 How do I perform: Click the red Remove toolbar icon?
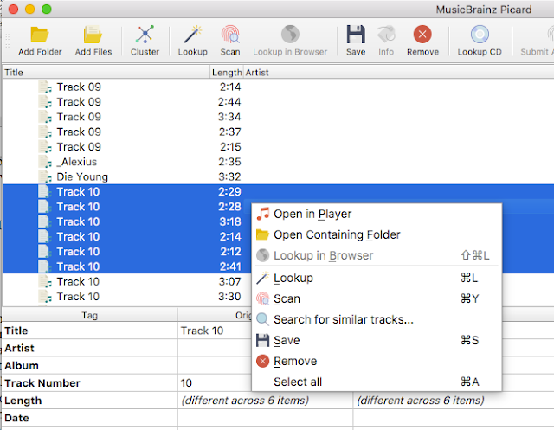[x=422, y=35]
